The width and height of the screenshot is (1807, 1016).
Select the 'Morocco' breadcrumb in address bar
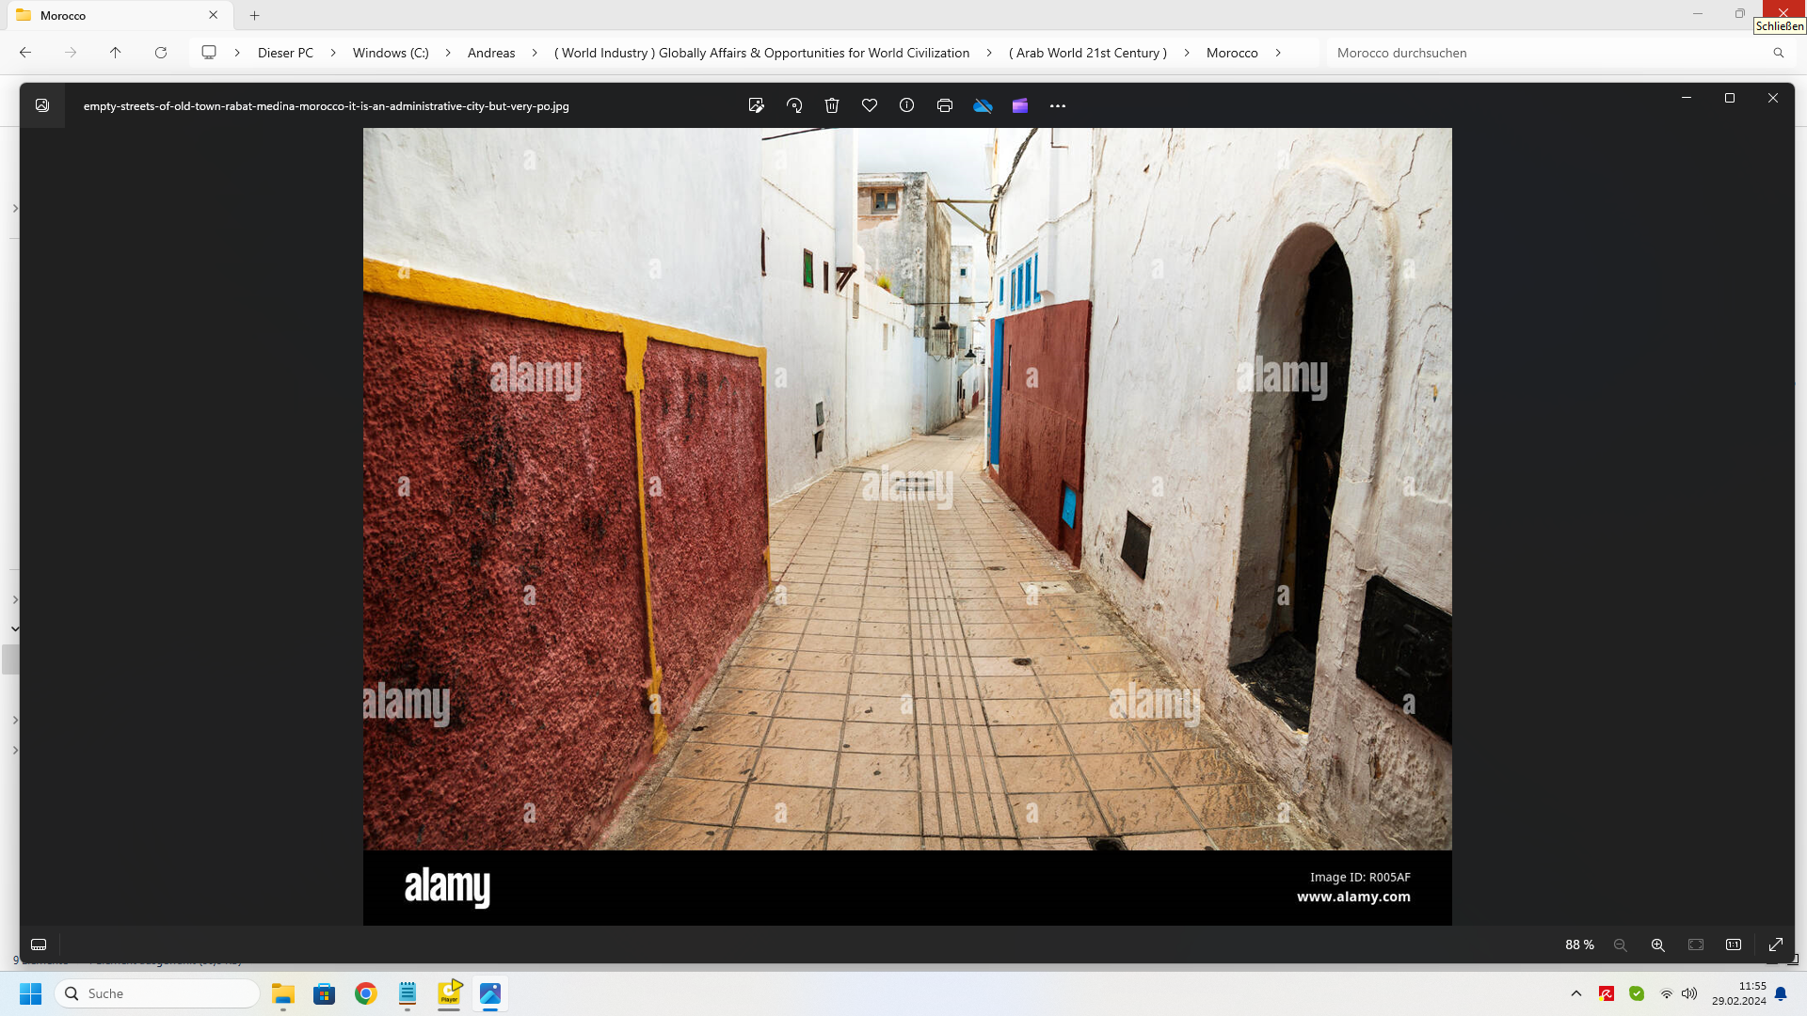pyautogui.click(x=1232, y=53)
